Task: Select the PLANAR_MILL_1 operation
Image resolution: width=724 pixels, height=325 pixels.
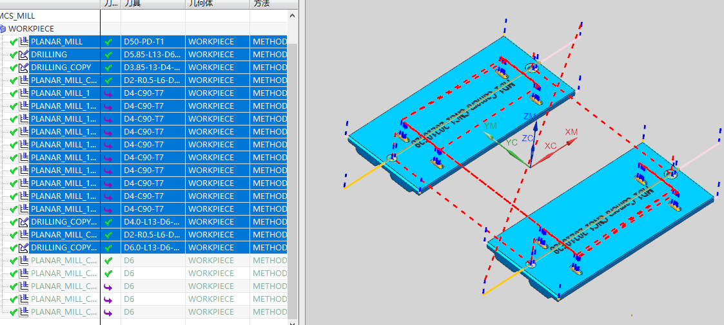Action: [x=60, y=93]
